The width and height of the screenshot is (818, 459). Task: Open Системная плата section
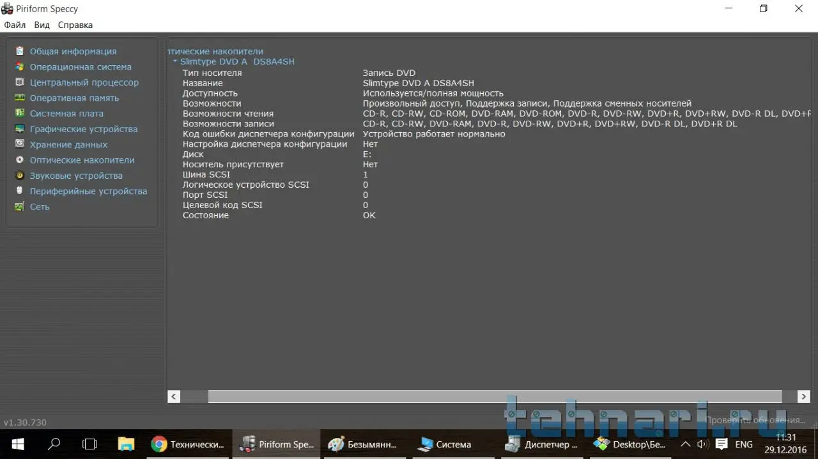66,113
